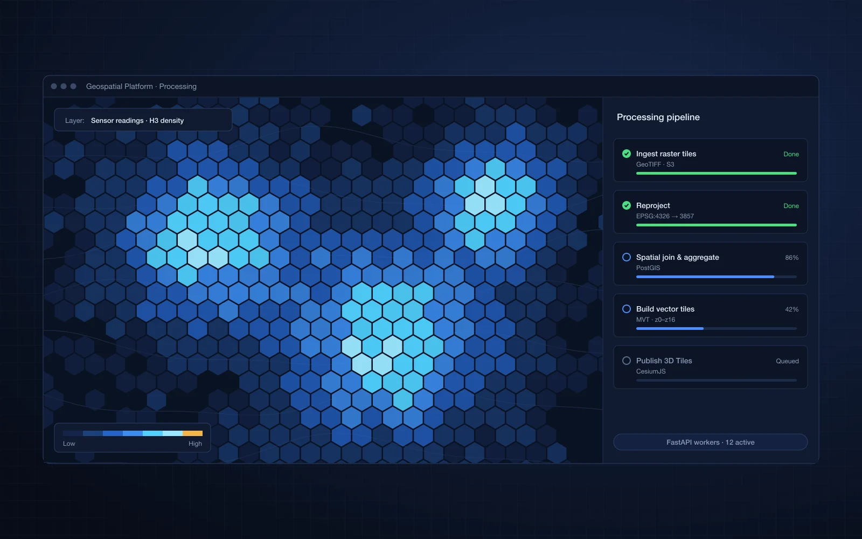The image size is (862, 539).
Task: Click the green check icon beside Reproject
Action: tap(627, 205)
